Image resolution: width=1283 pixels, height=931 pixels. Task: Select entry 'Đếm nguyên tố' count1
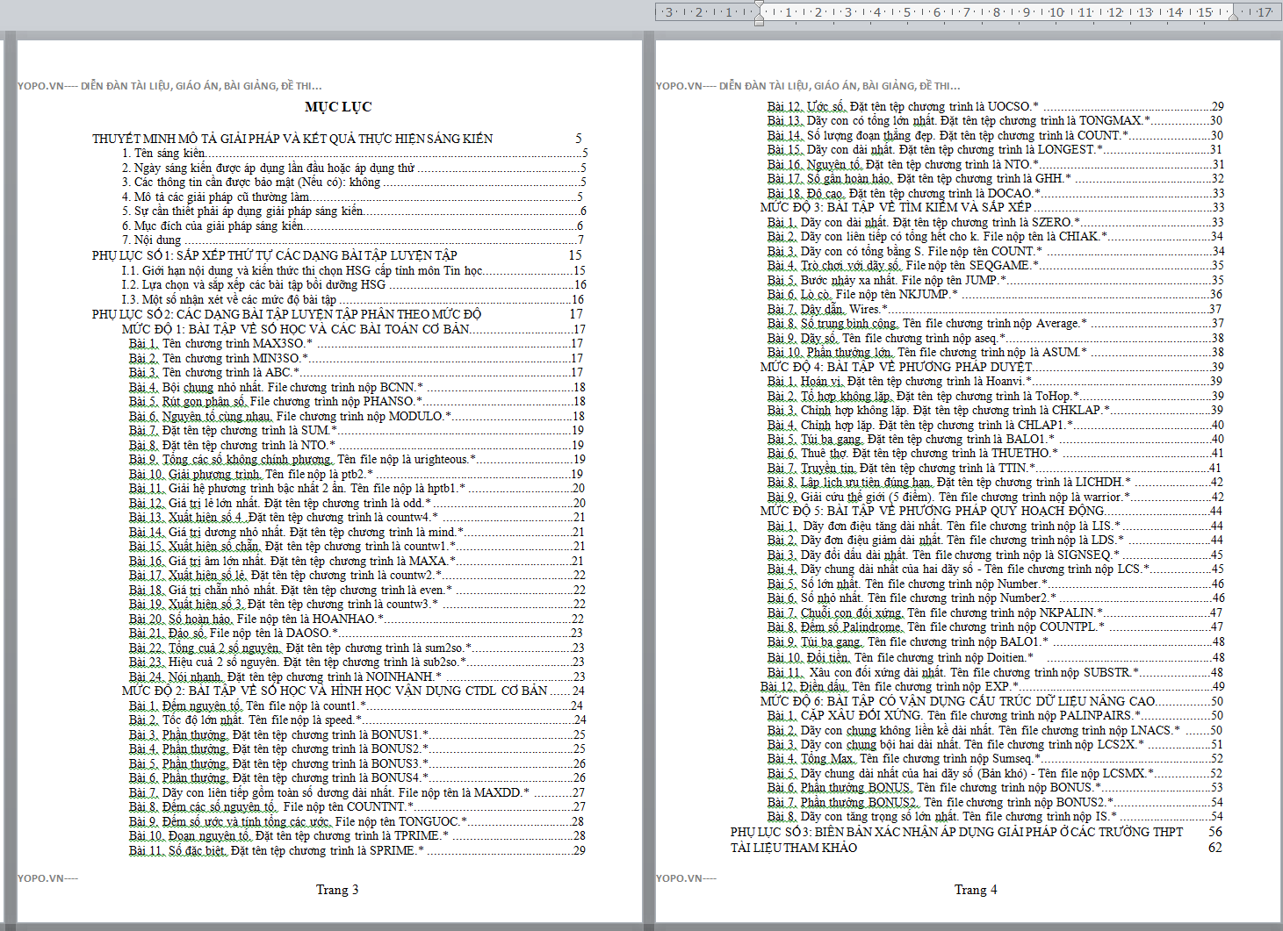pyautogui.click(x=356, y=705)
